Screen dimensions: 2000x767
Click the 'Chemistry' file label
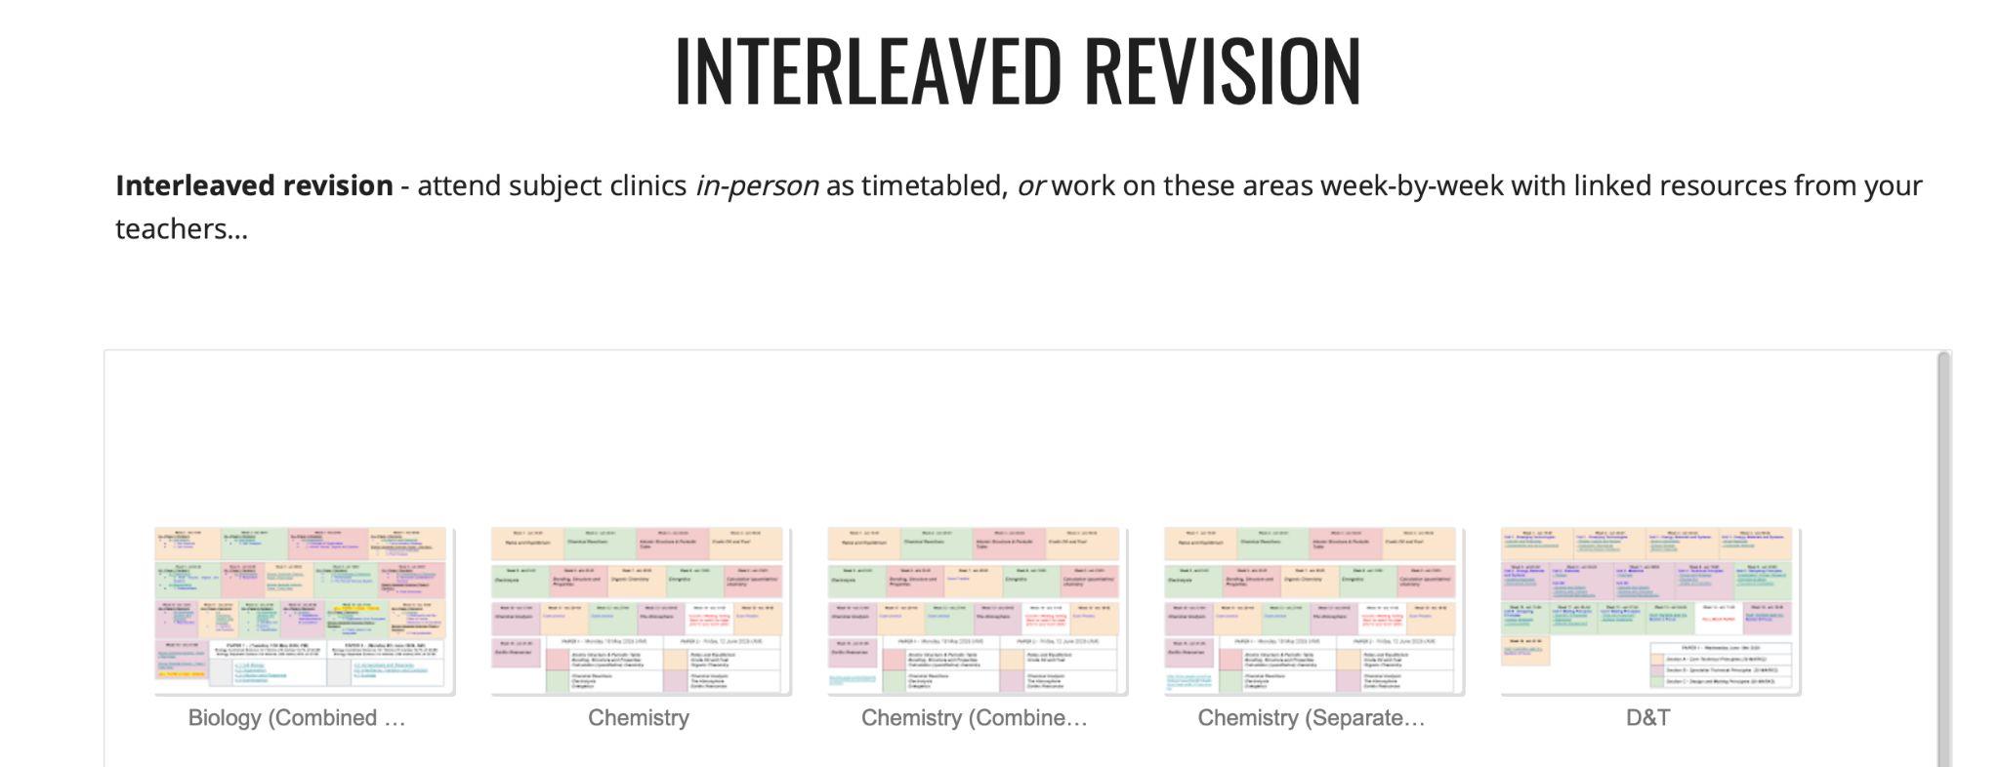pyautogui.click(x=639, y=718)
